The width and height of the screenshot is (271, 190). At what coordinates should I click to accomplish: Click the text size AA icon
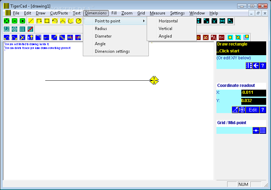point(214,38)
